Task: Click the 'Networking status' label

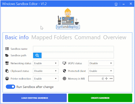Action: 21,63
